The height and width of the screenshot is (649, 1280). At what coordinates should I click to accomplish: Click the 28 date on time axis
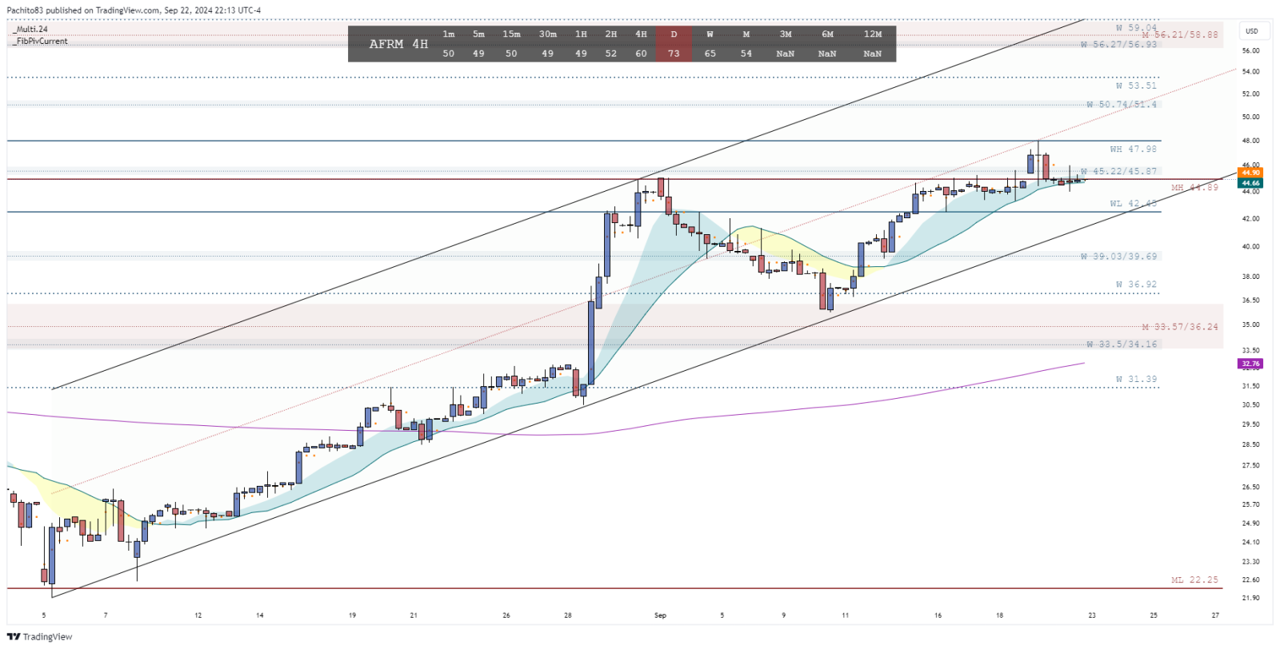tap(568, 615)
